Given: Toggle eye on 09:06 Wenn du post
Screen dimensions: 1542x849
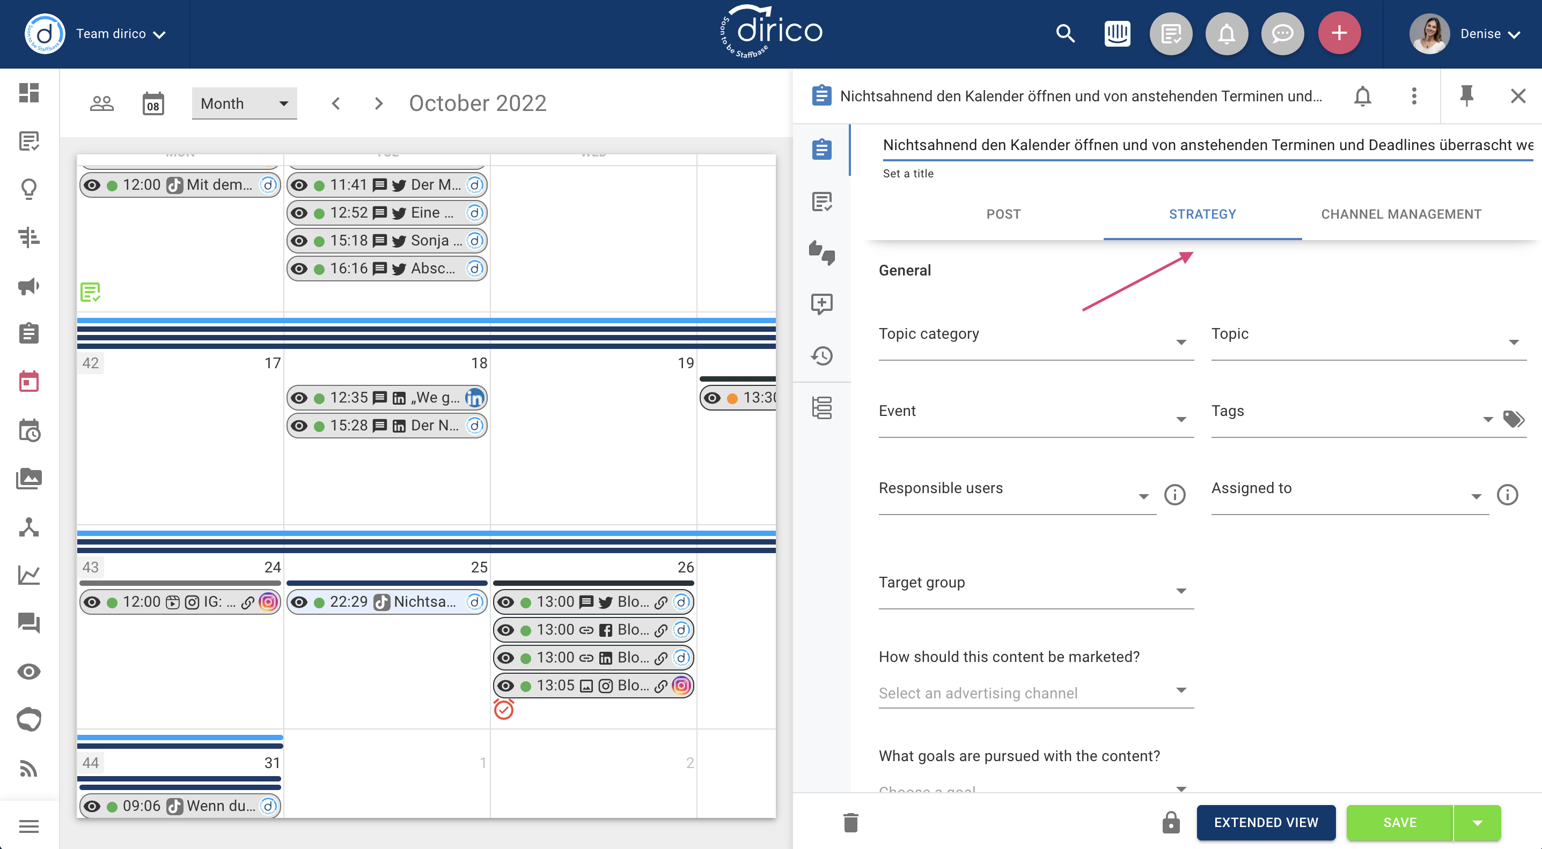Looking at the screenshot, I should pos(92,806).
